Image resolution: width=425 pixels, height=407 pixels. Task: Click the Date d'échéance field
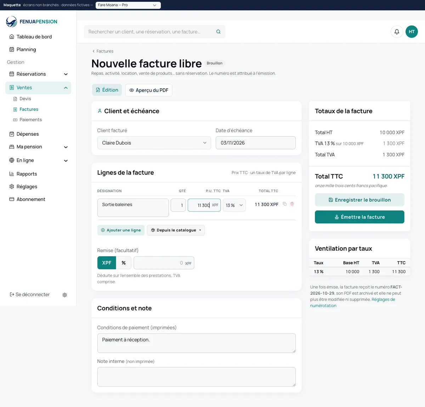pos(256,143)
